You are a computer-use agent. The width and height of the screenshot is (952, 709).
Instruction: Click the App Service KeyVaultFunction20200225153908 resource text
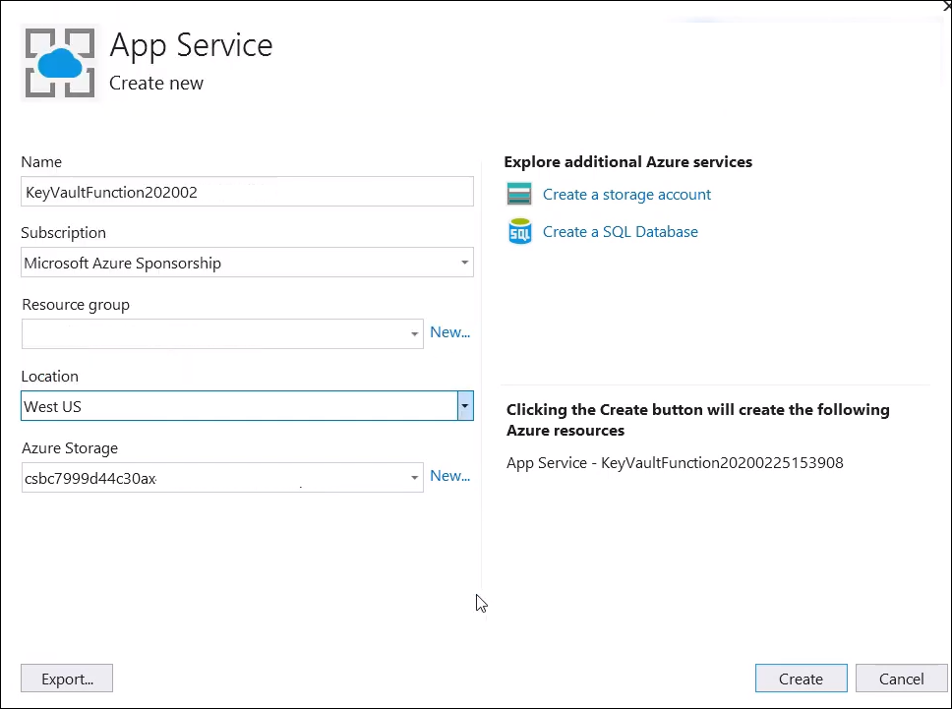point(675,463)
